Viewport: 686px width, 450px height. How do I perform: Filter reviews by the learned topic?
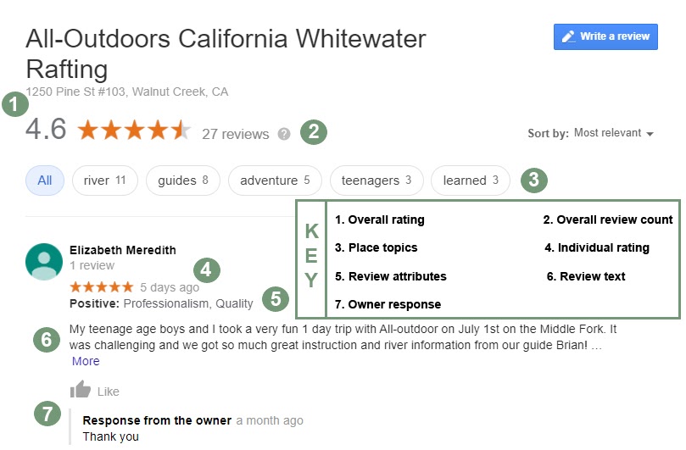point(471,181)
